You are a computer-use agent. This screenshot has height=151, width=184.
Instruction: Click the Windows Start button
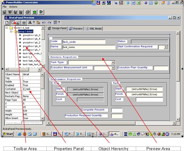pos(8,134)
